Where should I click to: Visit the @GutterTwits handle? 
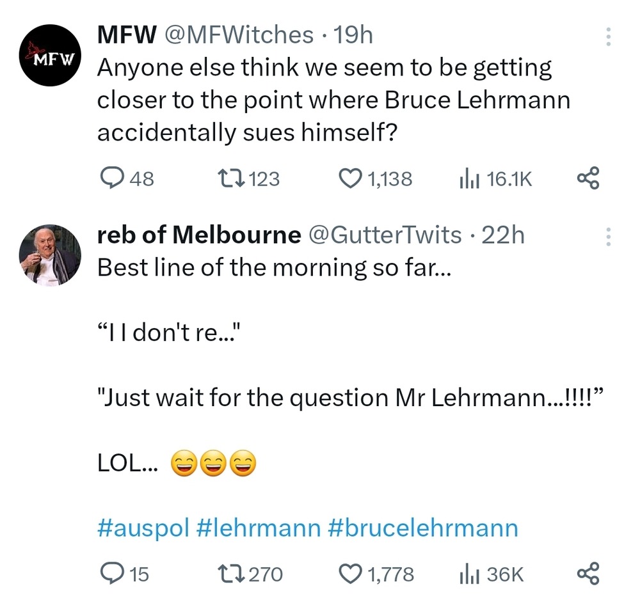tap(385, 235)
